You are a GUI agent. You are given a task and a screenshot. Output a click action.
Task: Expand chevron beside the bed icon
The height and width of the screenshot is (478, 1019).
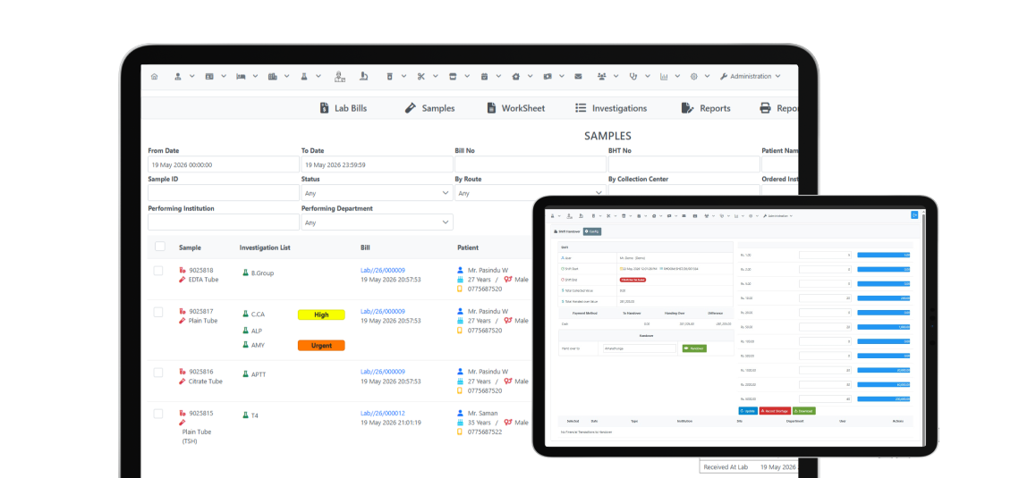click(x=255, y=77)
